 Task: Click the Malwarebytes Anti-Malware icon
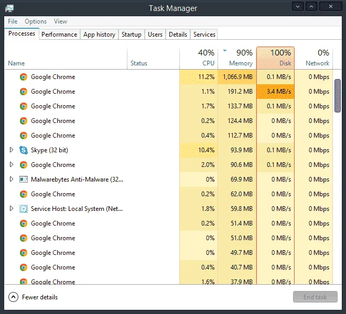click(24, 180)
